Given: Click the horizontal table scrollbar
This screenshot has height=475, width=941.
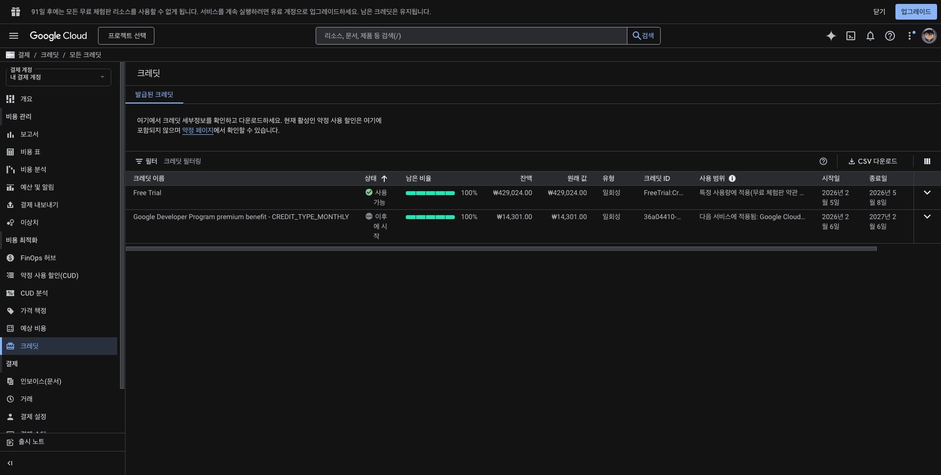Looking at the screenshot, I should [x=501, y=249].
